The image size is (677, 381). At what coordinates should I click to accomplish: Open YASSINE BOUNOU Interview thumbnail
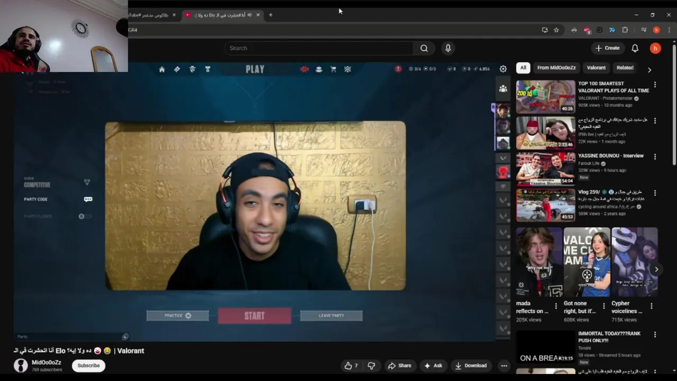click(545, 169)
